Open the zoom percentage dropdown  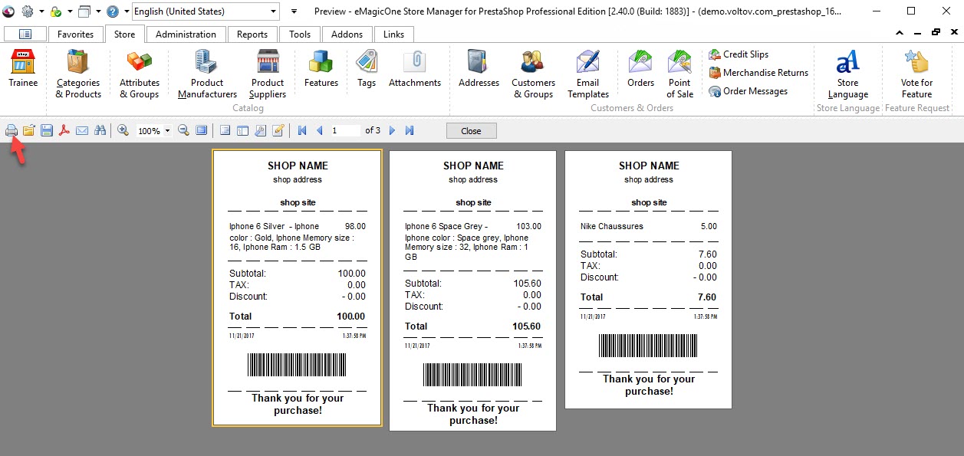[x=166, y=130]
